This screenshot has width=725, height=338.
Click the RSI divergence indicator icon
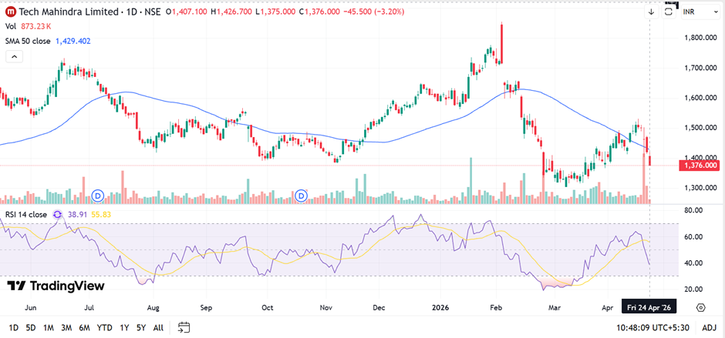point(58,215)
